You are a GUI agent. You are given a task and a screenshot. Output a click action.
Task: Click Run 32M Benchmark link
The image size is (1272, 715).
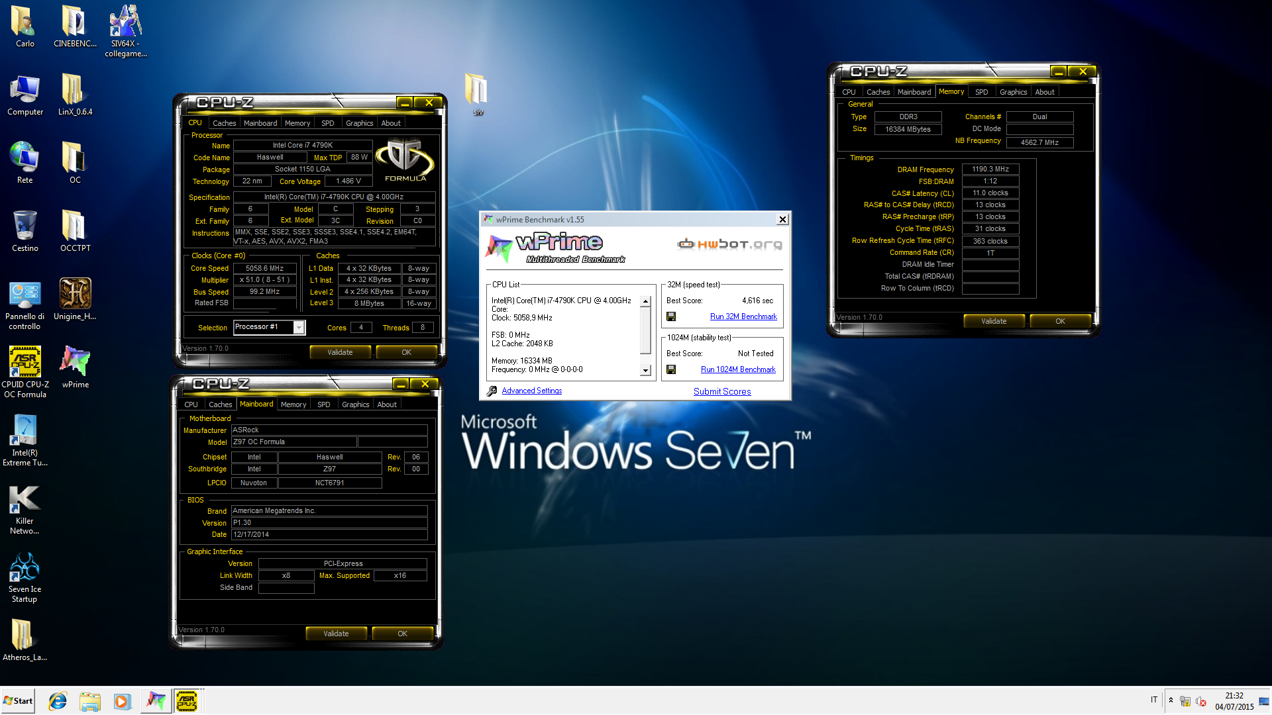pyautogui.click(x=743, y=316)
